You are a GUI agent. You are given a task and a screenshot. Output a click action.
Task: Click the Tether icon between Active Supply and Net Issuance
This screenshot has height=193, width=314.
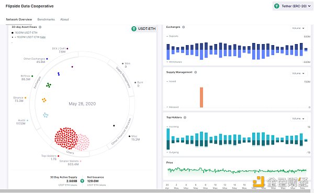click(82, 181)
